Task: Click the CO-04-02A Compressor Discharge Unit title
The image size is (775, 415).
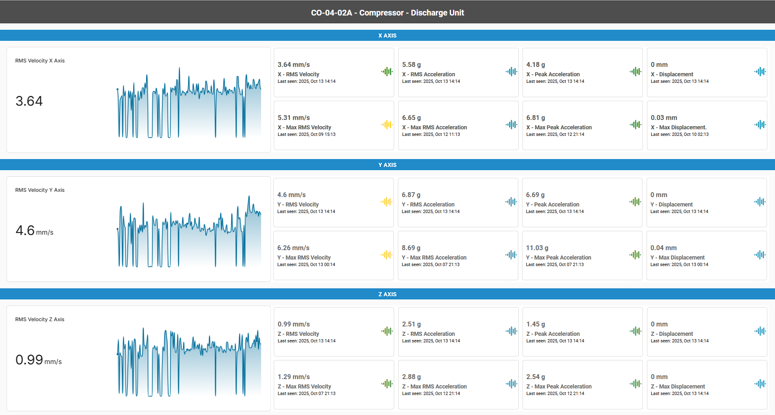Action: pos(387,13)
